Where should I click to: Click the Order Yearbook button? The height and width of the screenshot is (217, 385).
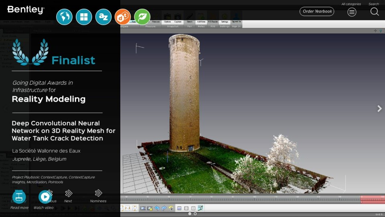317,11
